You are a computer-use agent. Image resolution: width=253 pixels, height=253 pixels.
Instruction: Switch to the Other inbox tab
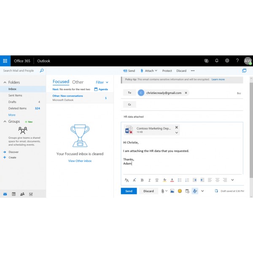[x=78, y=82]
